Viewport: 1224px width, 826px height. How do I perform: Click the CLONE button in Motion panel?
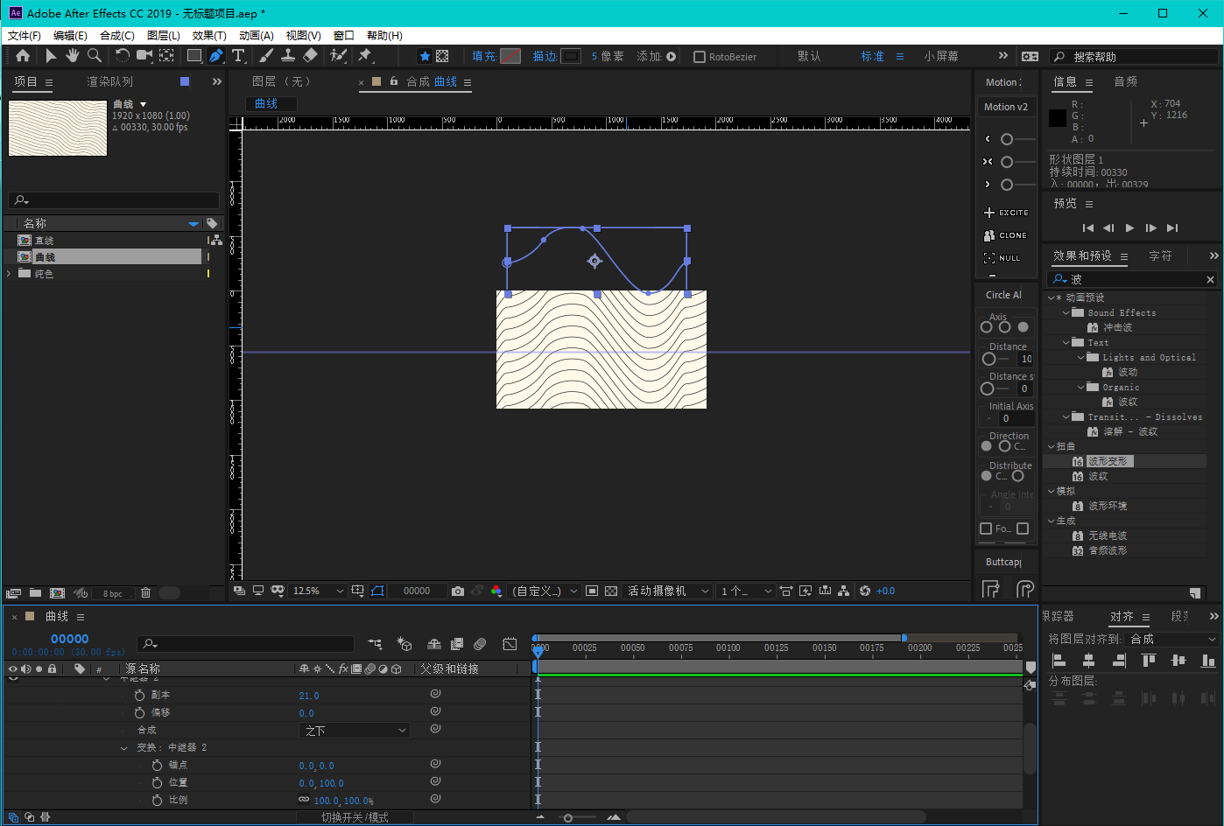click(1005, 235)
